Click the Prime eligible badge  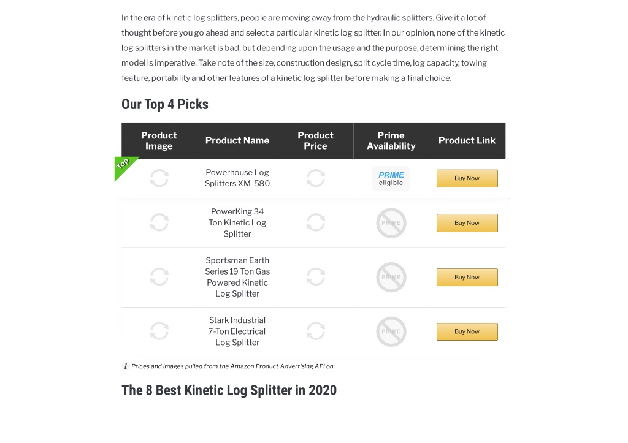pyautogui.click(x=391, y=178)
